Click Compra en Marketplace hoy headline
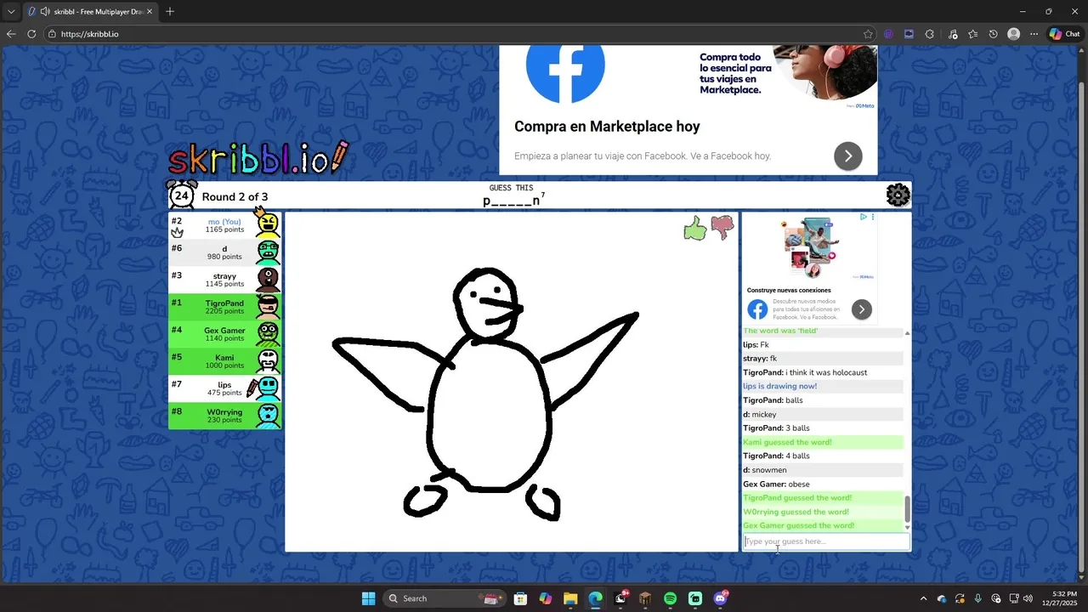The height and width of the screenshot is (612, 1088). pos(607,127)
